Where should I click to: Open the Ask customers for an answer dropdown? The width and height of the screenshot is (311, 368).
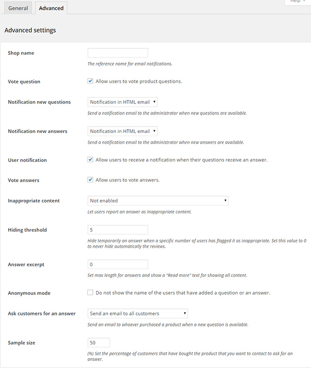tap(138, 314)
